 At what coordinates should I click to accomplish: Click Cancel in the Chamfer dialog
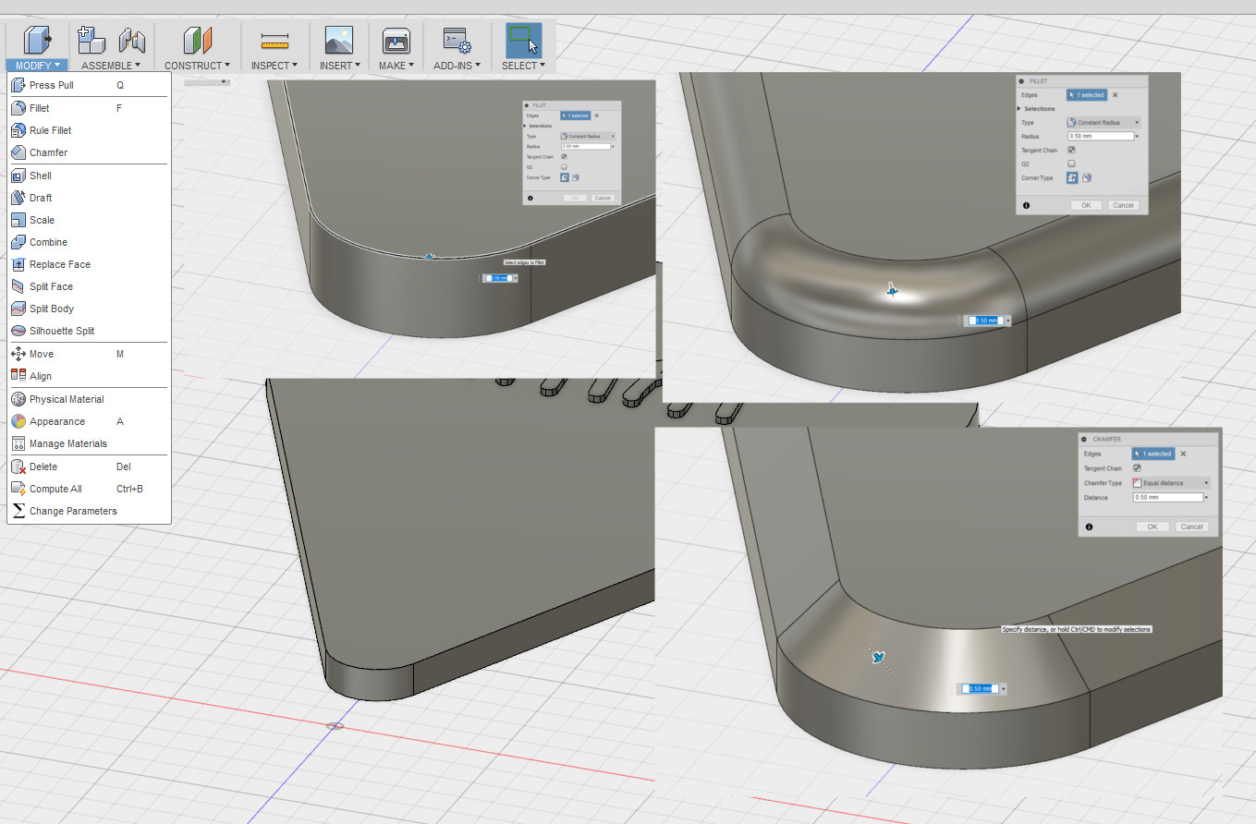(x=1192, y=527)
